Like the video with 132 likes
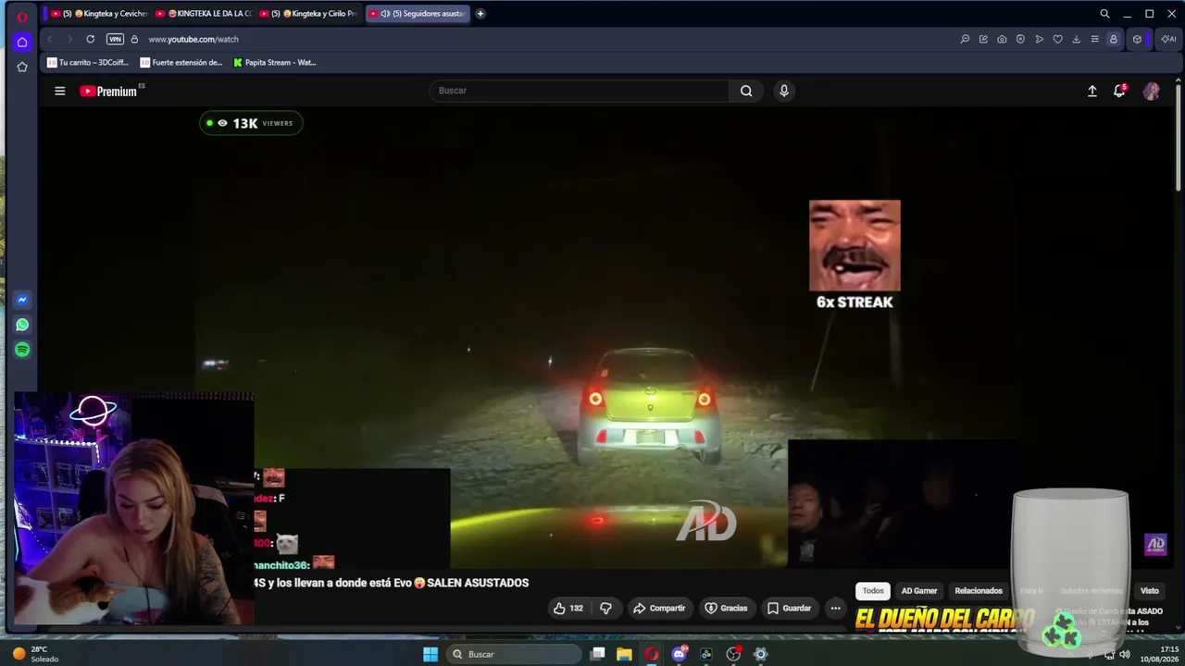 (568, 608)
